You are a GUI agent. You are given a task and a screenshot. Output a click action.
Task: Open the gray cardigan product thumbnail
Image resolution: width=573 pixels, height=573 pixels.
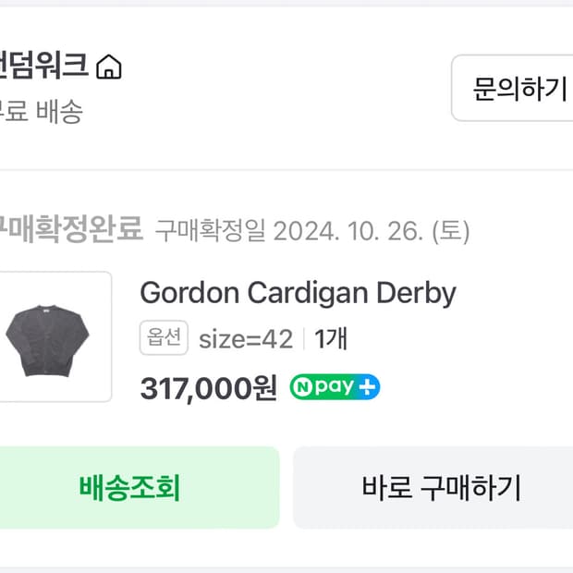[x=54, y=336]
